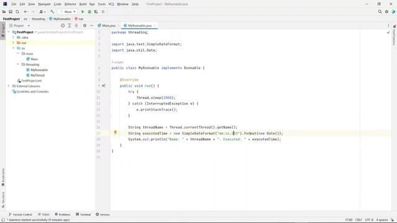Open the Navigate menu

tap(44, 4)
